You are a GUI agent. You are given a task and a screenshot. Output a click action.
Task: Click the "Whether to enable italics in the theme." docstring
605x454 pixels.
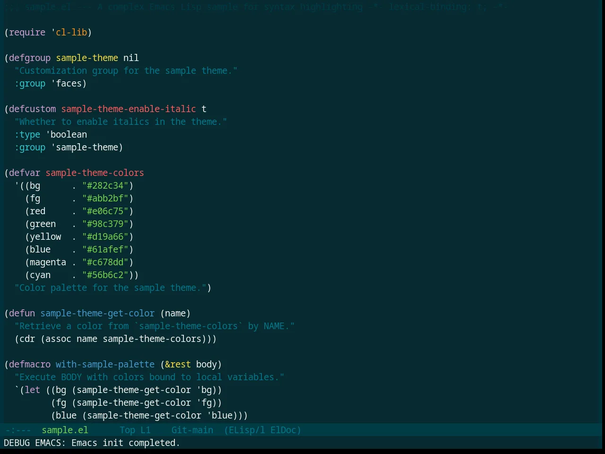pyautogui.click(x=121, y=122)
